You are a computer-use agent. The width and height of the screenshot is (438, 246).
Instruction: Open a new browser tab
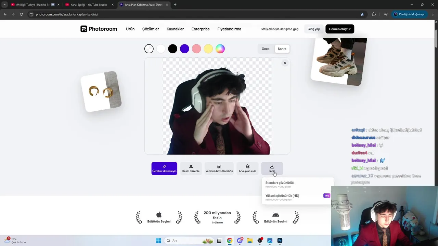tap(175, 5)
